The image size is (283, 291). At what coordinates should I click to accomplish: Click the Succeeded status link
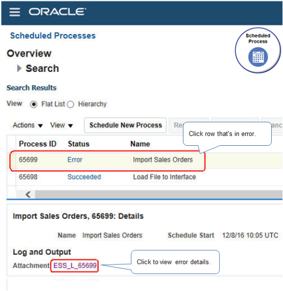pyautogui.click(x=84, y=177)
